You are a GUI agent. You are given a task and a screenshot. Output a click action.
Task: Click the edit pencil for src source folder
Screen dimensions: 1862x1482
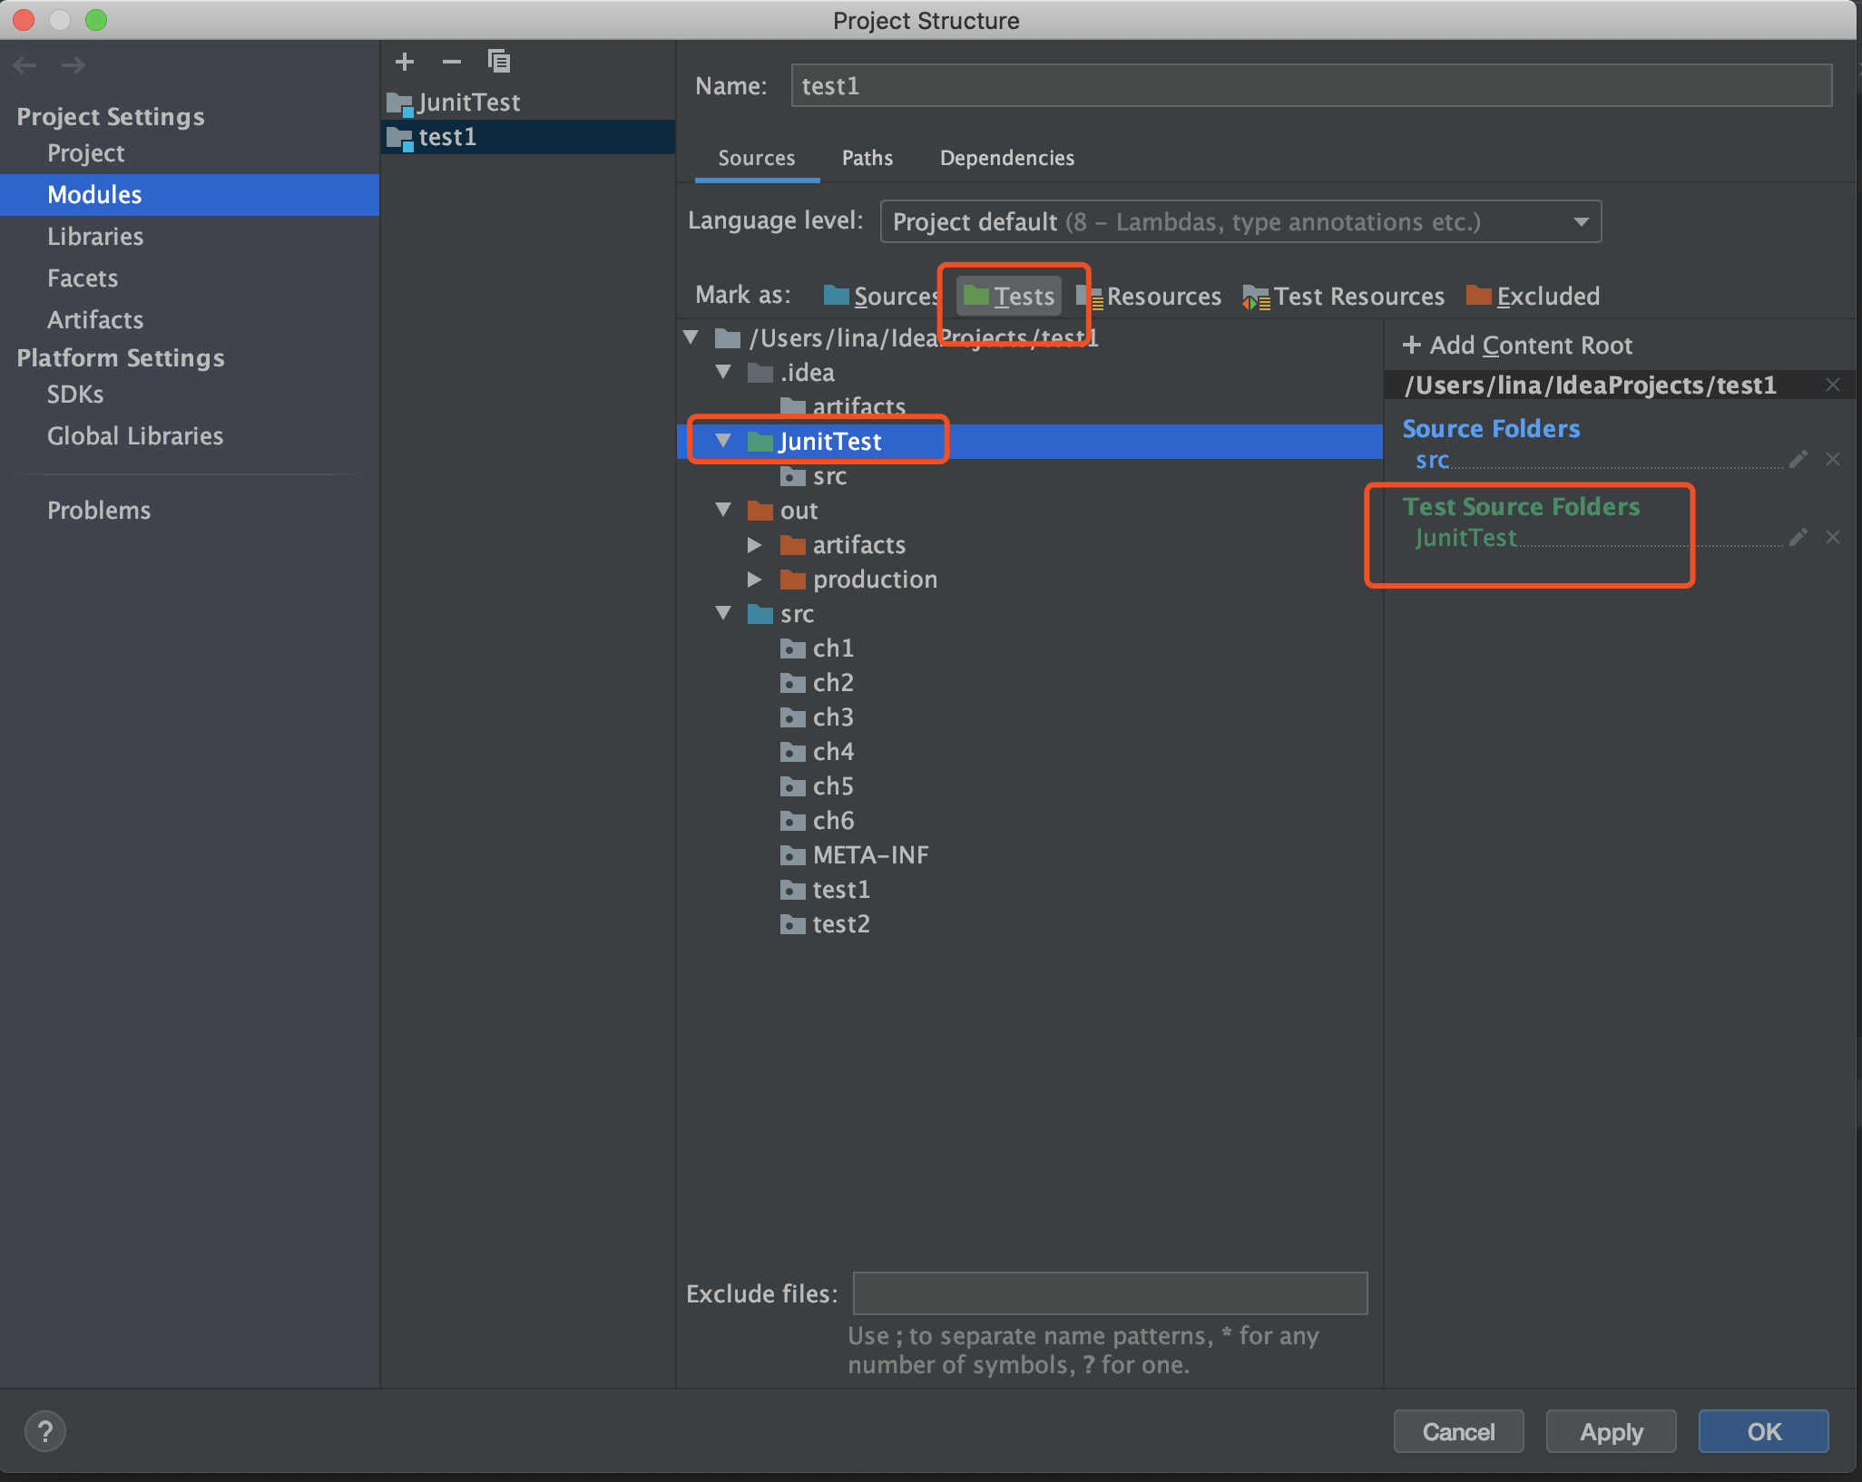(1798, 460)
